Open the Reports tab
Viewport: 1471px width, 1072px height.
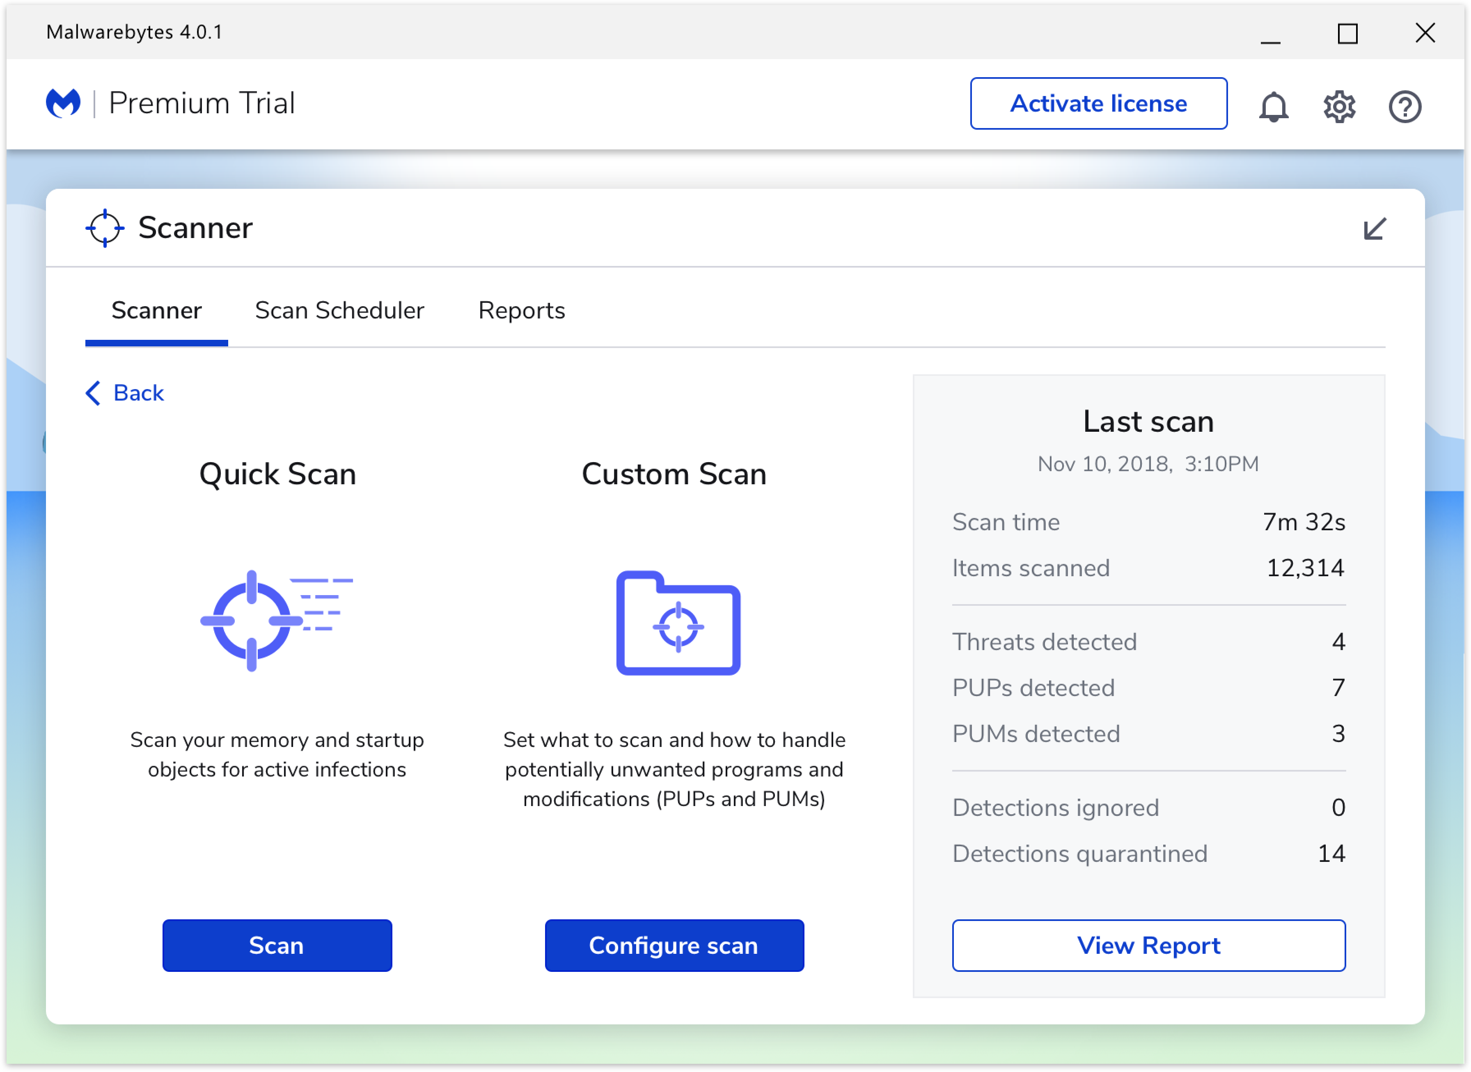pos(522,311)
